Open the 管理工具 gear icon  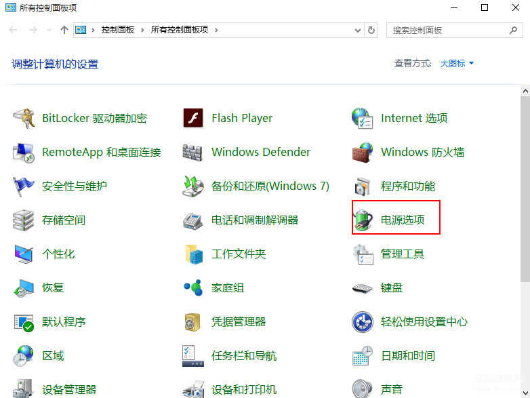point(363,254)
